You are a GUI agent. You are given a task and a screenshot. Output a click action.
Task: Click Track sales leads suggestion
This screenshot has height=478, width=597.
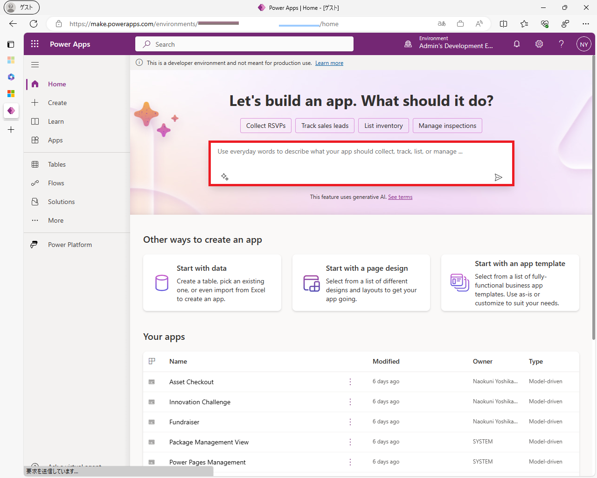tap(325, 126)
